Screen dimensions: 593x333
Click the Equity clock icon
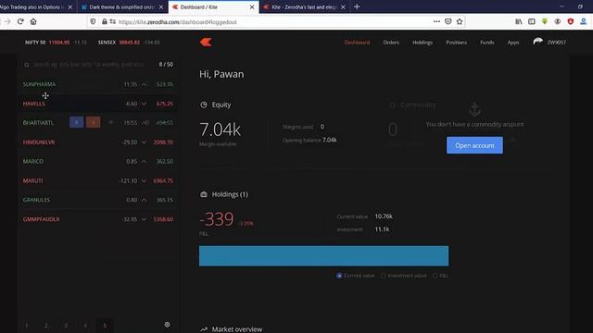click(204, 105)
